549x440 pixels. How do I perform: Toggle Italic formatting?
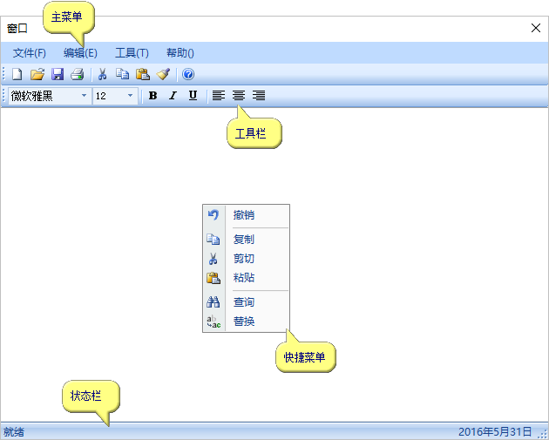(x=173, y=96)
